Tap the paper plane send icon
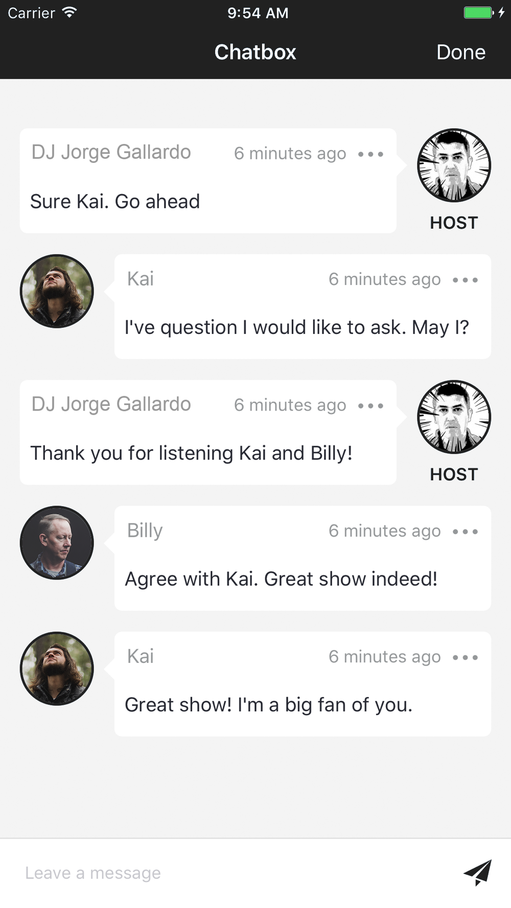 click(x=478, y=872)
